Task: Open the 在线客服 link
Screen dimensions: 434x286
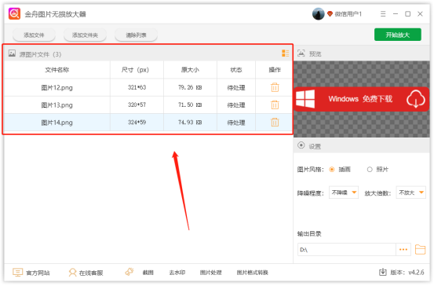Action: coord(91,273)
